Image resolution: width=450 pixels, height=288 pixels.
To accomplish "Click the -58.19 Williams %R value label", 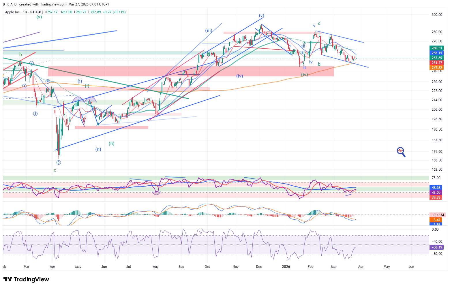I will coord(437,247).
